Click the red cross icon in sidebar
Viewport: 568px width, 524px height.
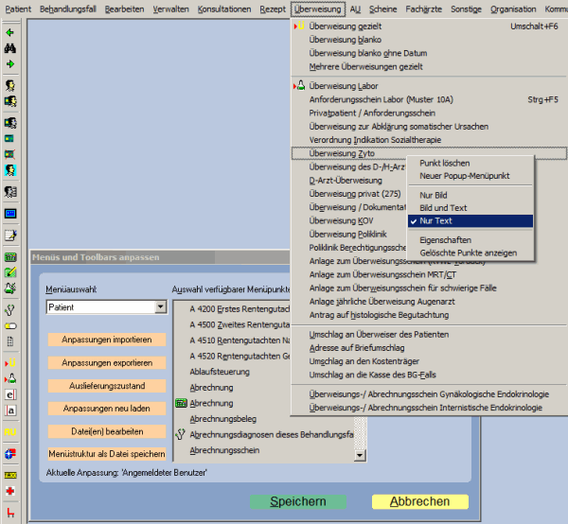click(x=10, y=492)
